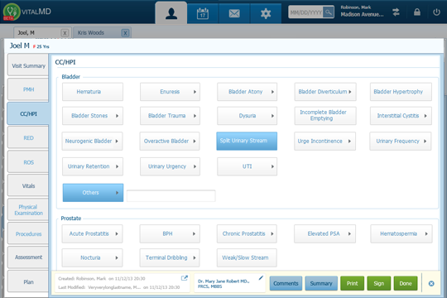Screen dimensions: 447x298
Task: Click the power logout icon
Action: (x=436, y=12)
